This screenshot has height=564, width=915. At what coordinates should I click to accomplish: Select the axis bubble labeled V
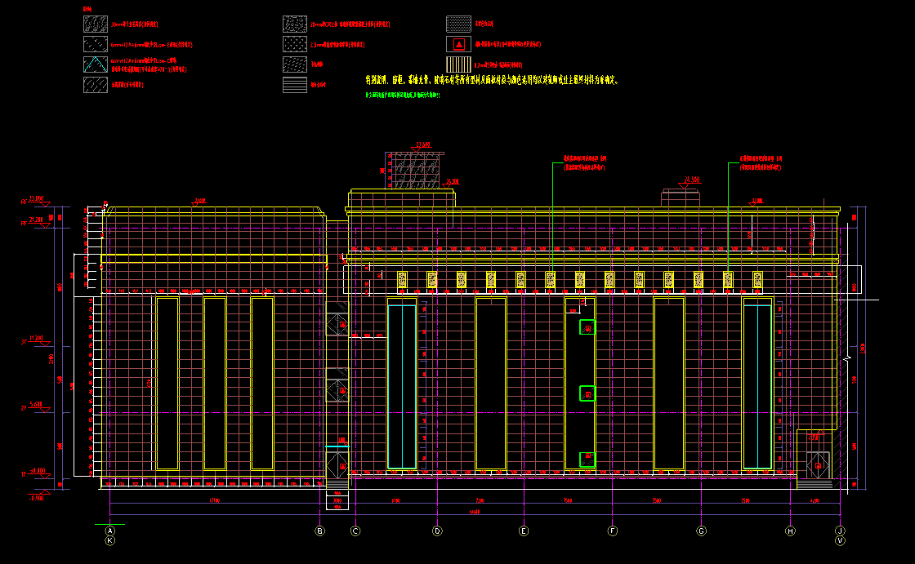coord(840,540)
